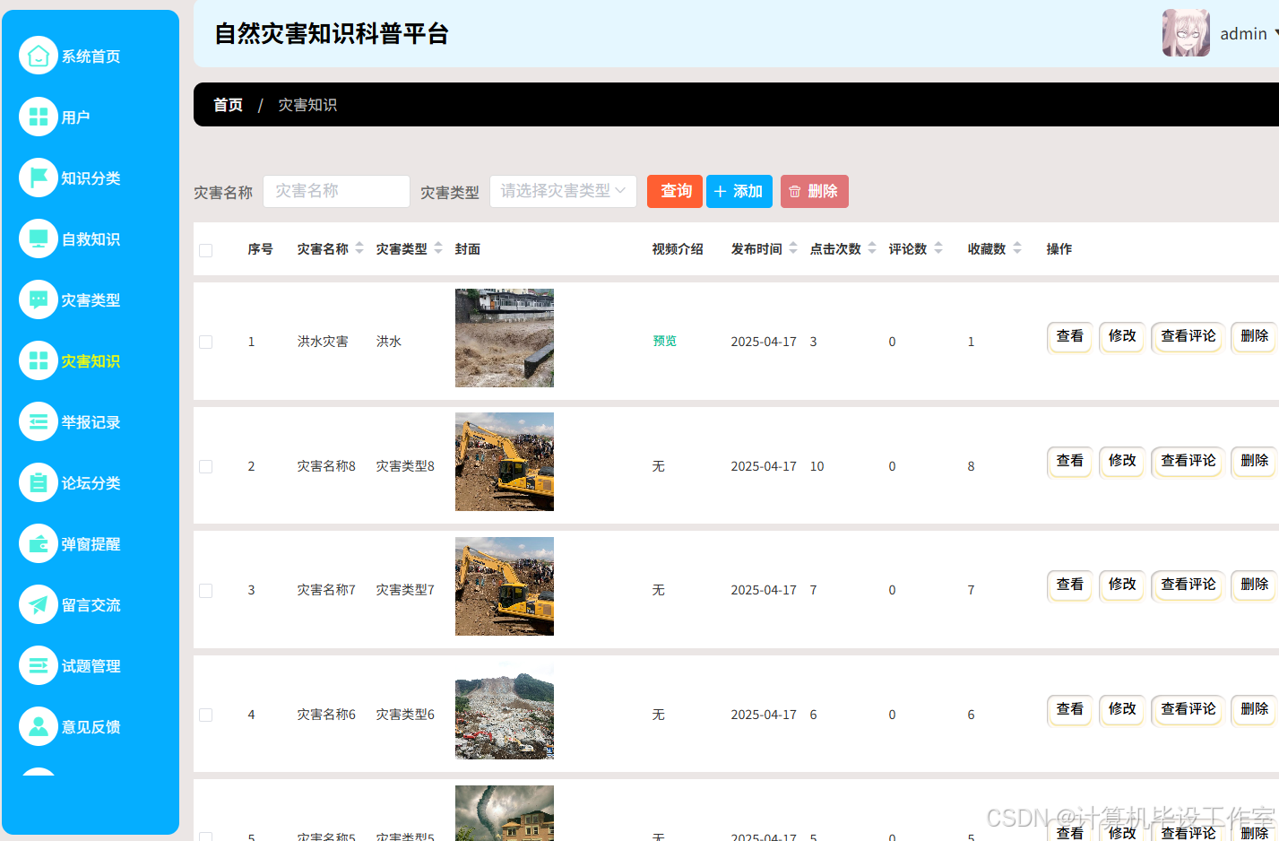Sort table by 灾害类型 column
This screenshot has height=841, width=1279.
pyautogui.click(x=438, y=248)
